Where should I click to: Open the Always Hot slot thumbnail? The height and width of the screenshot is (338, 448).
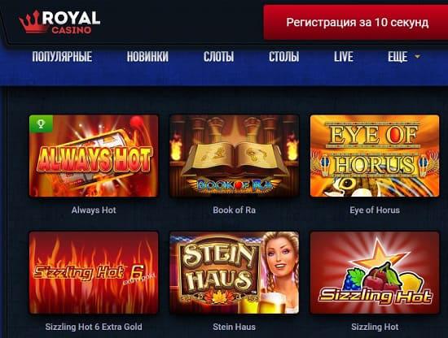tap(94, 156)
